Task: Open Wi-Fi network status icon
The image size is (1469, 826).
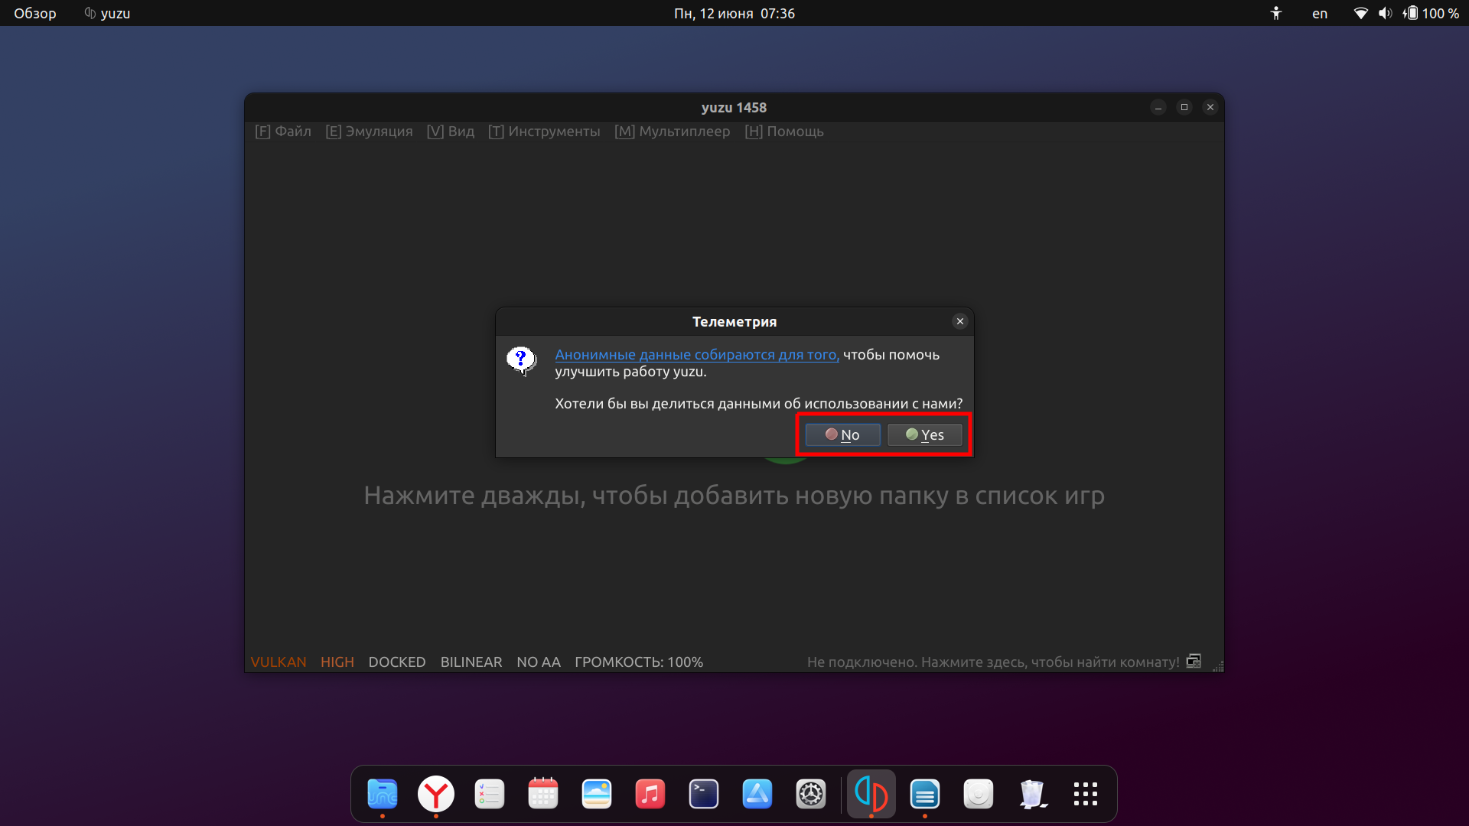Action: pos(1360,13)
